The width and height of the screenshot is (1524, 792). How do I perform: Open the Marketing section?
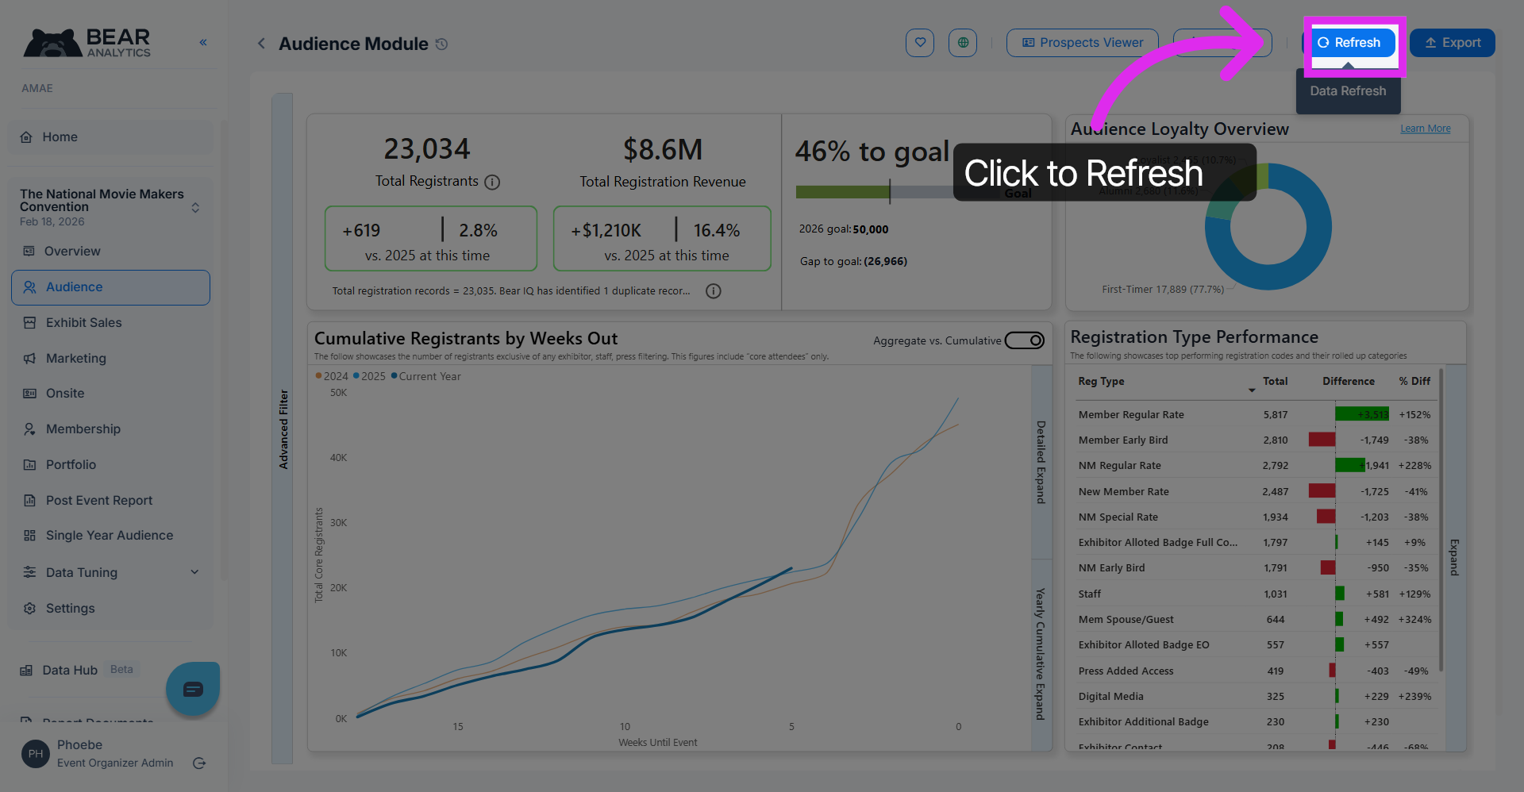click(x=110, y=359)
